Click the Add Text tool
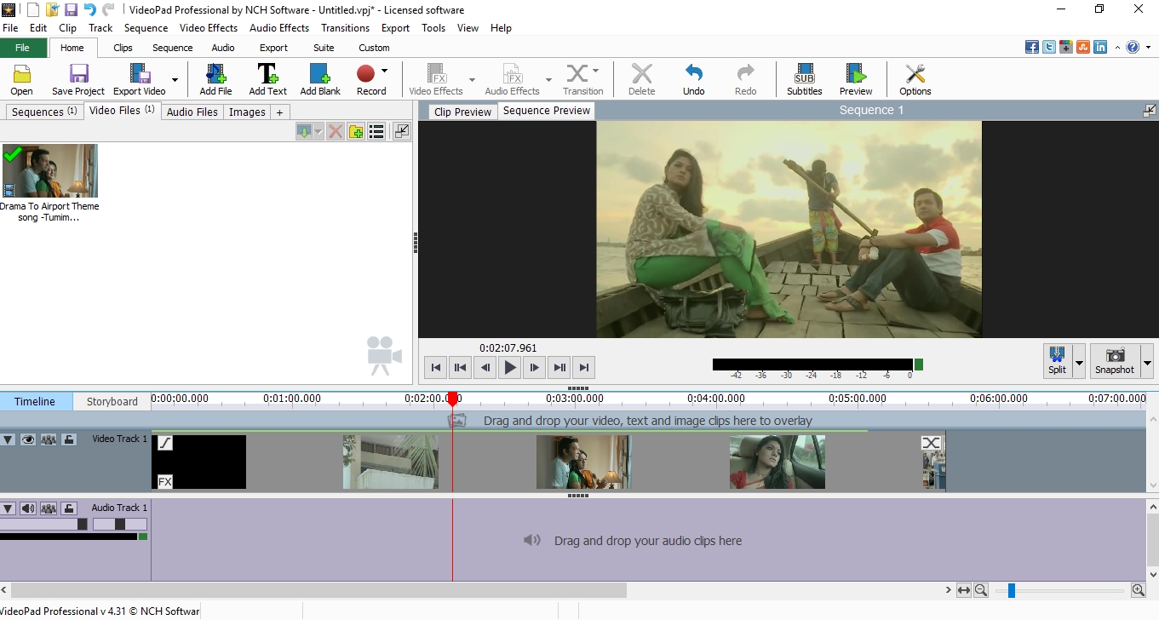This screenshot has height=620, width=1159. (267, 79)
